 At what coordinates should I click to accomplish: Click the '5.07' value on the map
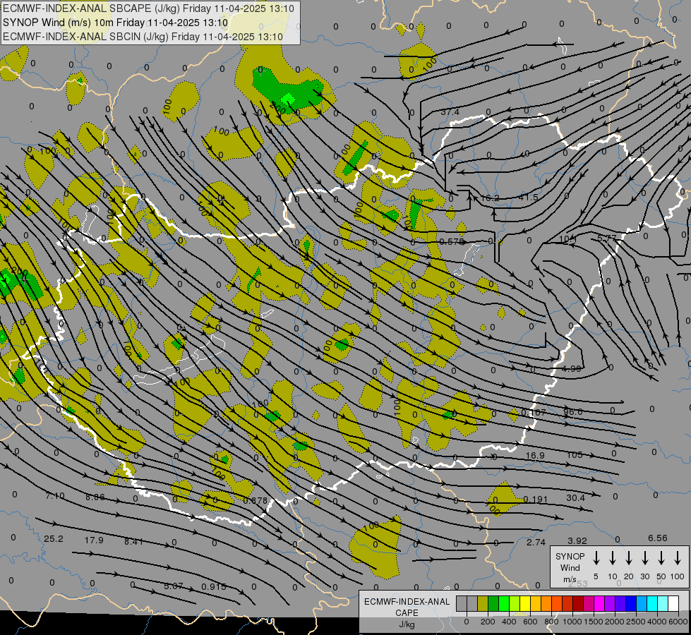point(173,586)
